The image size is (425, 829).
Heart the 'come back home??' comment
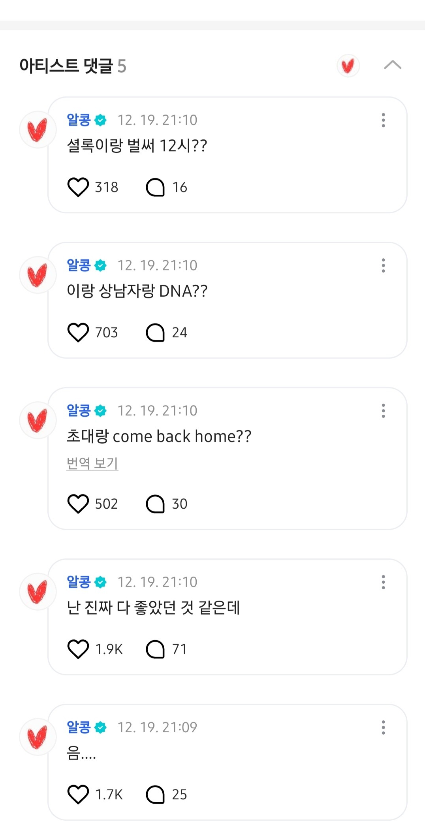click(78, 504)
